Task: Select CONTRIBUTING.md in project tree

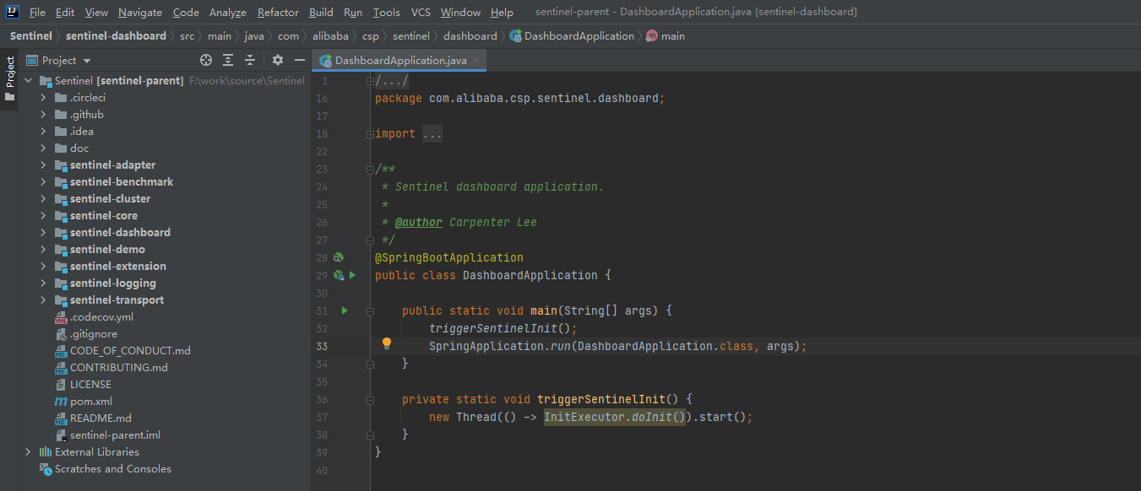Action: tap(119, 368)
